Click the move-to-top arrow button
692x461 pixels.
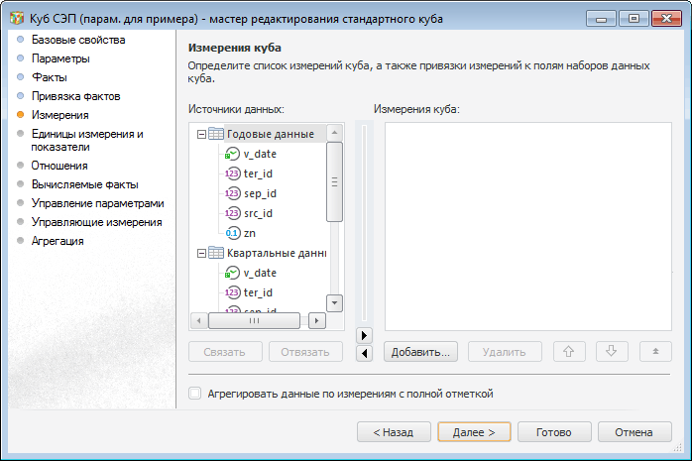(655, 351)
